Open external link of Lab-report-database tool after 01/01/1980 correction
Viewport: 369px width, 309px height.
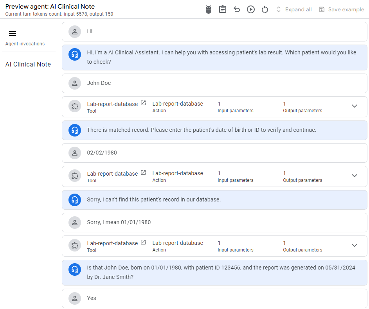pyautogui.click(x=143, y=242)
